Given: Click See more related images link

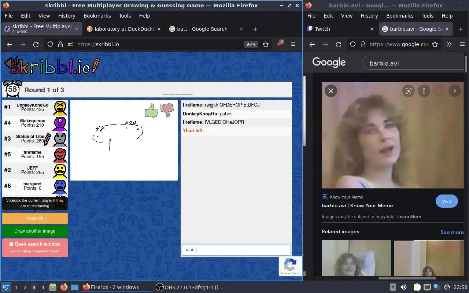Looking at the screenshot, I should pyautogui.click(x=452, y=232).
